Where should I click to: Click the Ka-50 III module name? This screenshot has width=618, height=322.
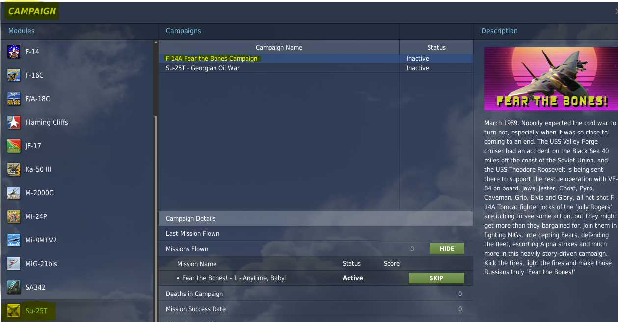(x=38, y=169)
